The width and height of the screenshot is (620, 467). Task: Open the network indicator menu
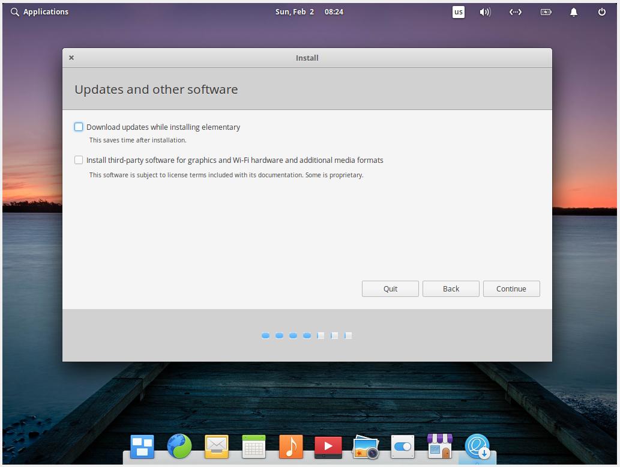coord(515,11)
